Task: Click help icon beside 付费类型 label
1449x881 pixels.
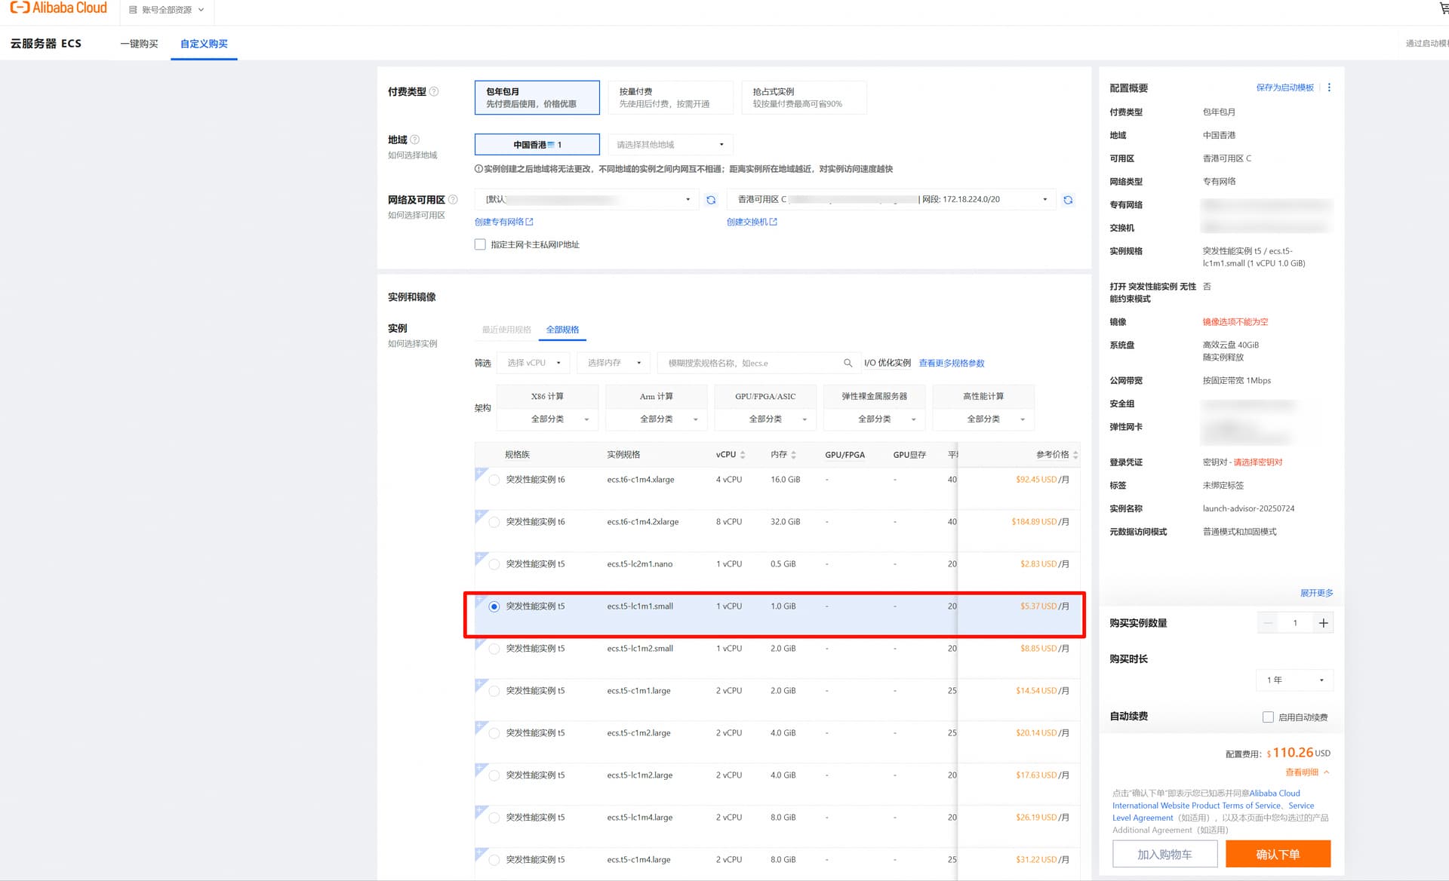Action: point(434,91)
